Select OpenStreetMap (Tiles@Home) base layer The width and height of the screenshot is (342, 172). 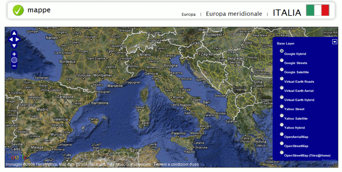(x=282, y=152)
